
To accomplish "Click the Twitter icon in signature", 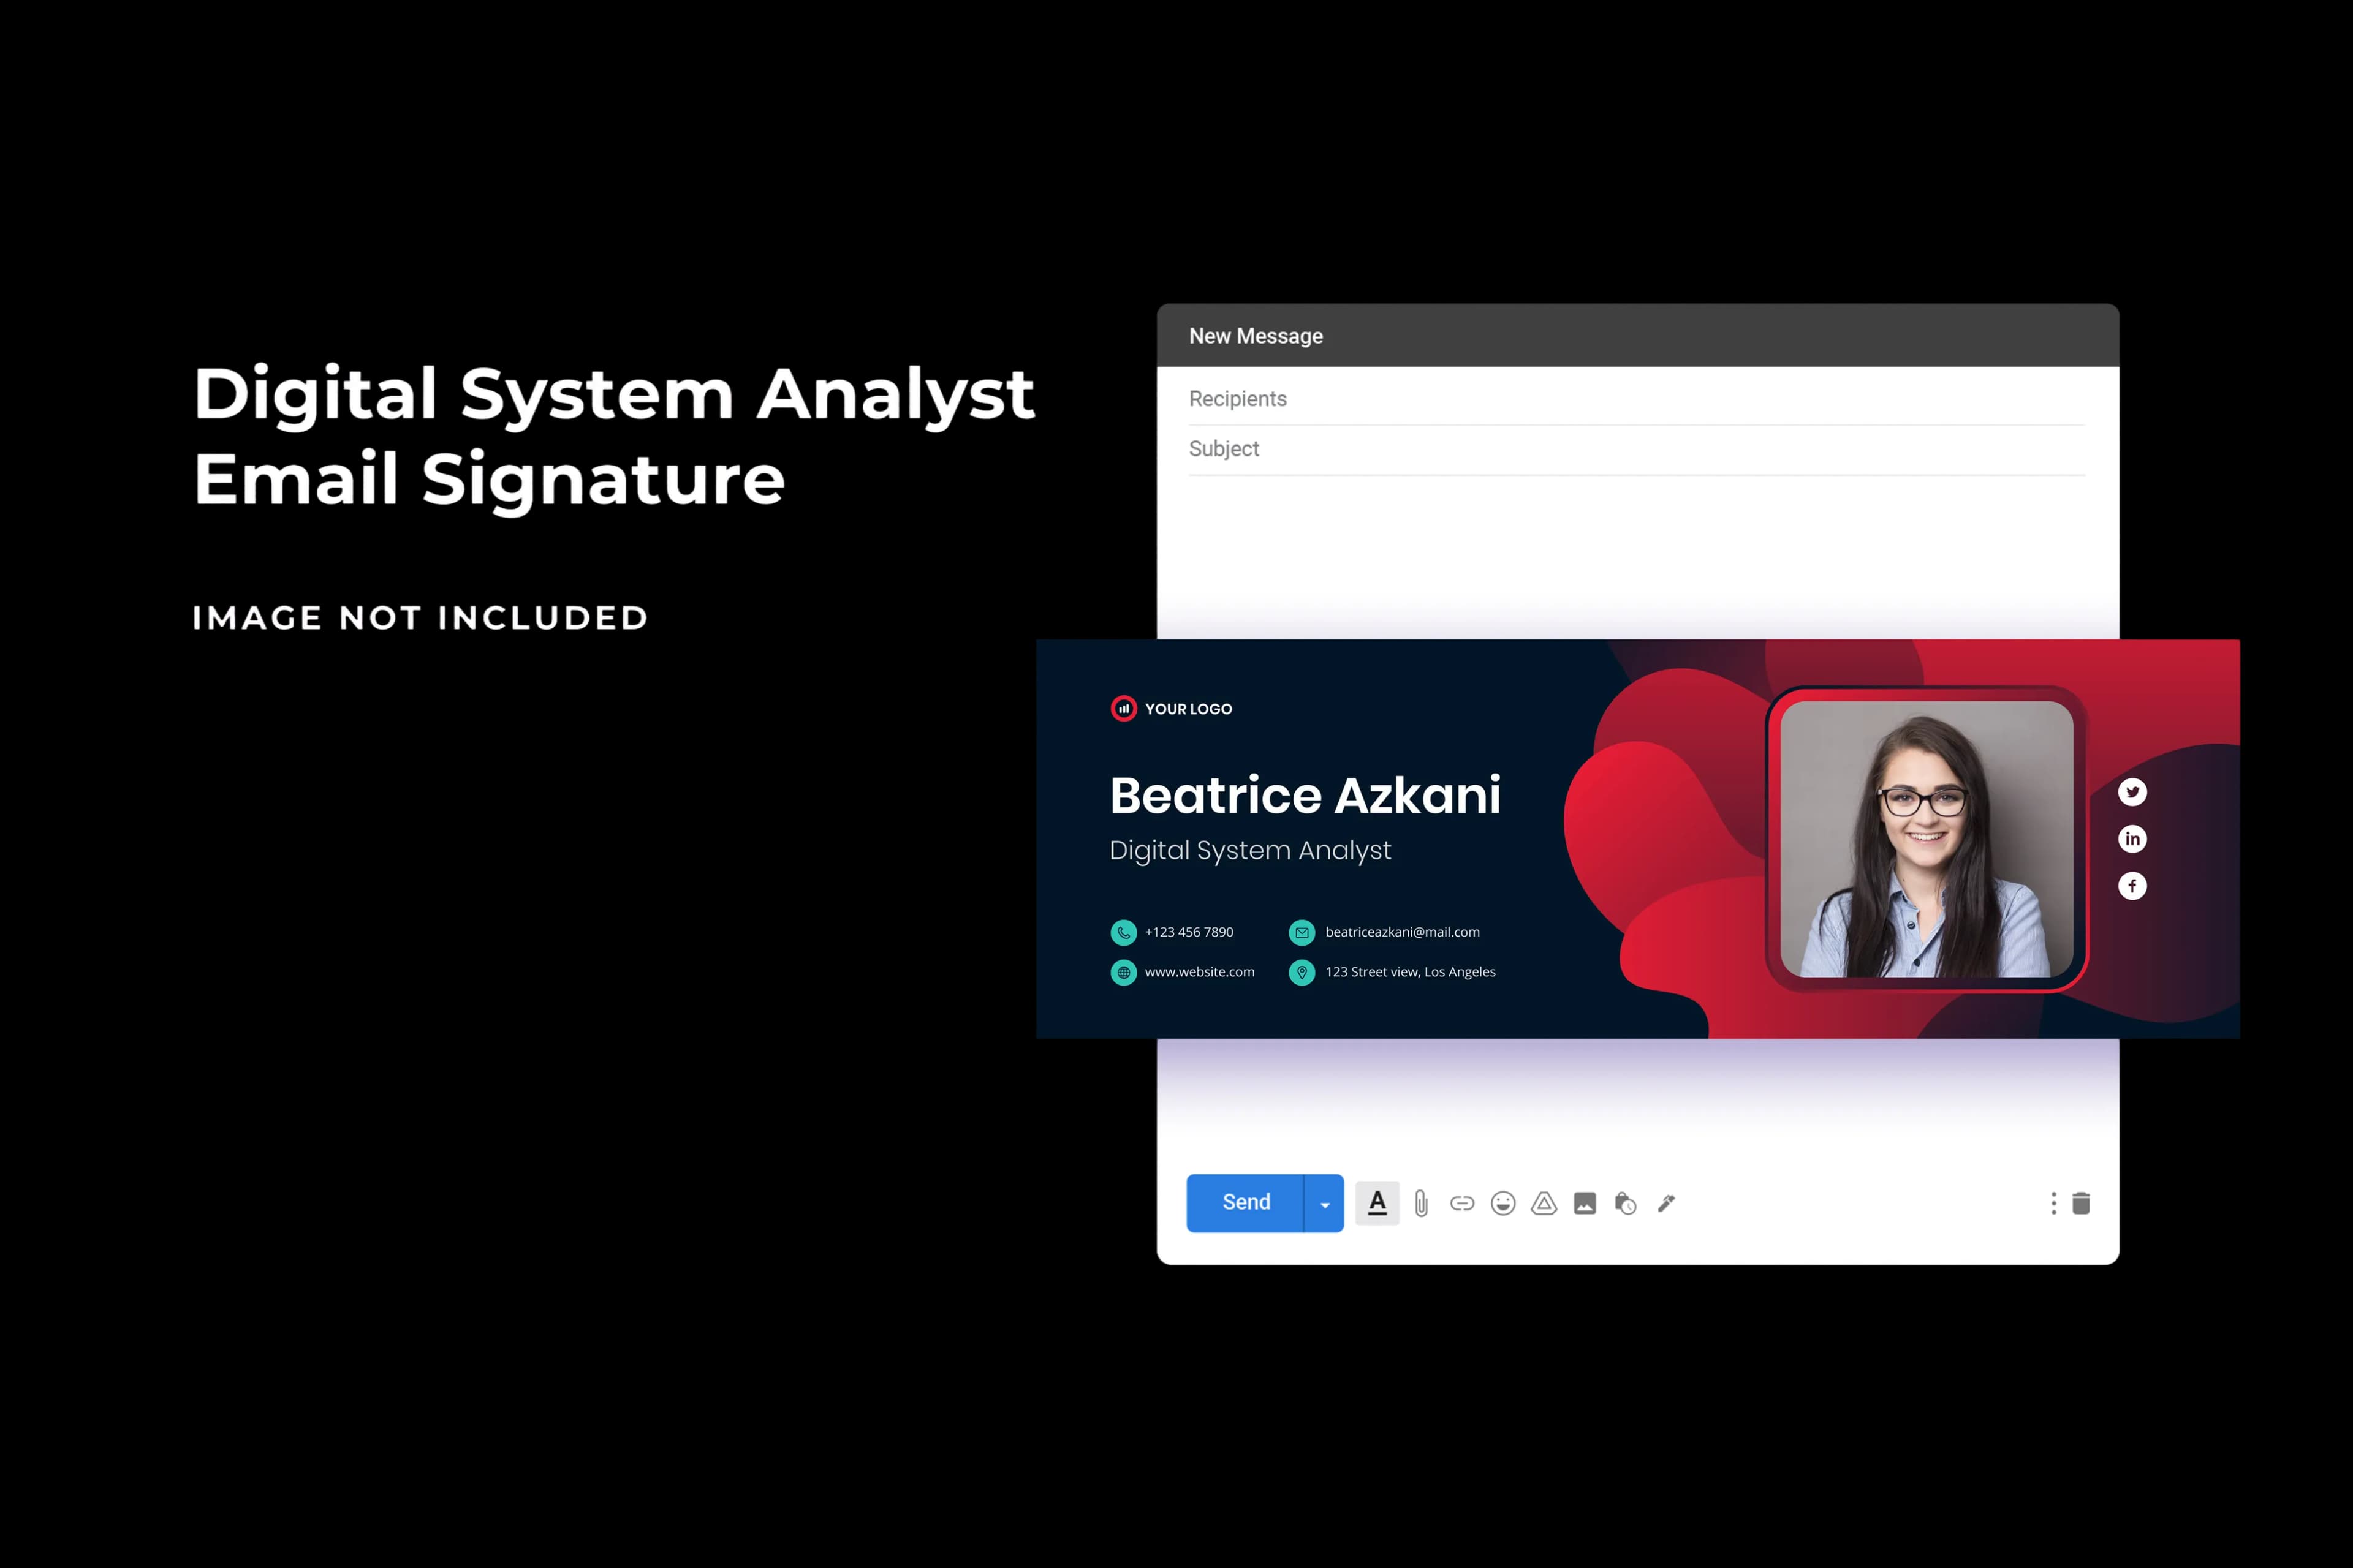I will tap(2132, 792).
